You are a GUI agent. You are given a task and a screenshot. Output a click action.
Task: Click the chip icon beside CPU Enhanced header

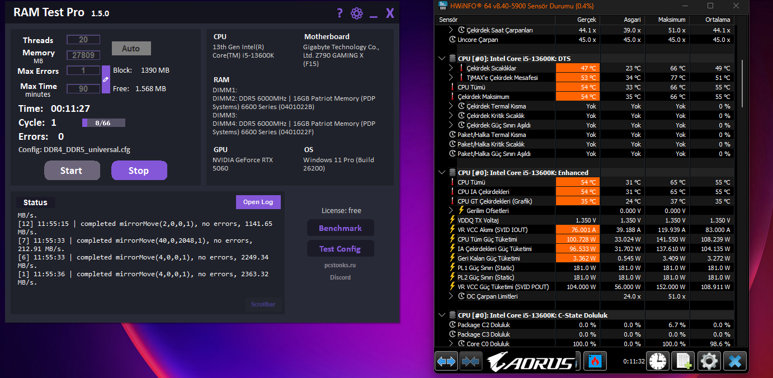(x=453, y=172)
